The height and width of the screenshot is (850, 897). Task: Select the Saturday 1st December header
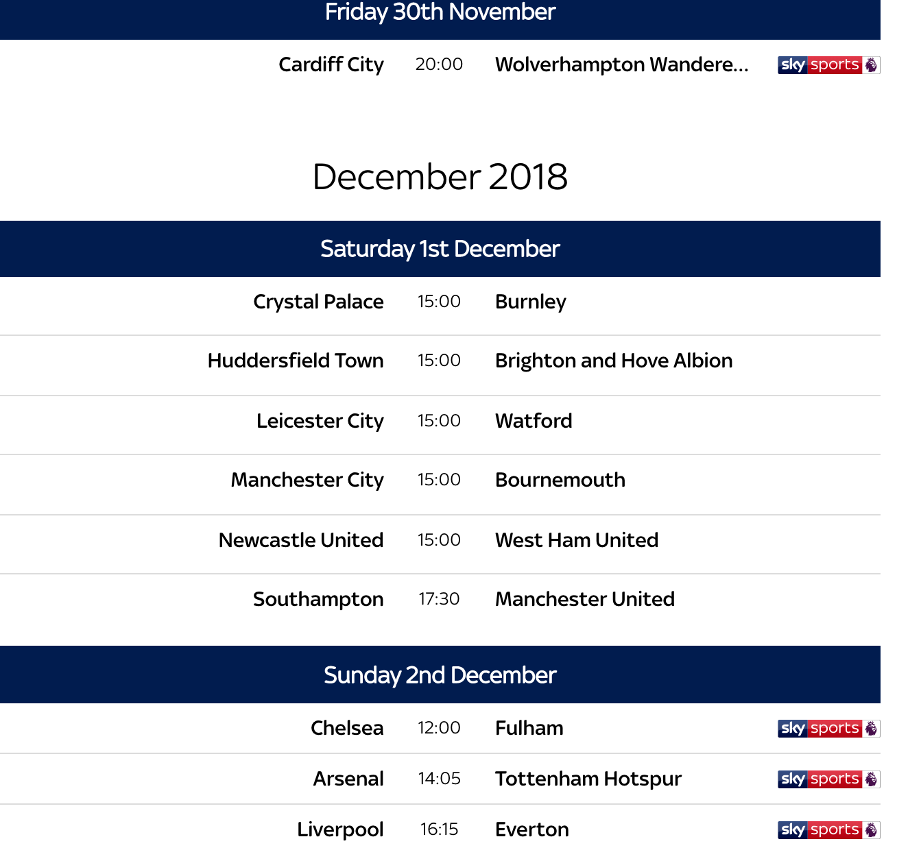[440, 249]
